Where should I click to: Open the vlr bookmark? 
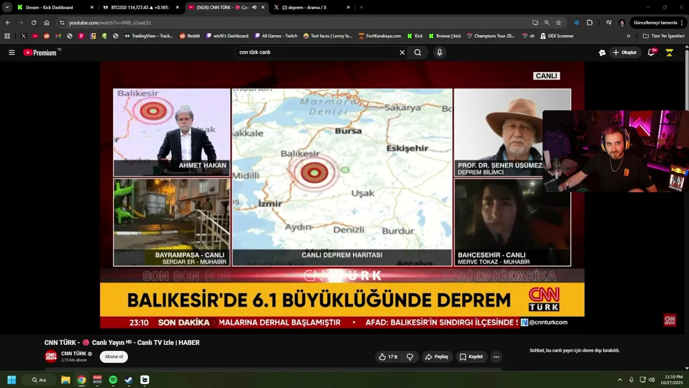pos(528,36)
